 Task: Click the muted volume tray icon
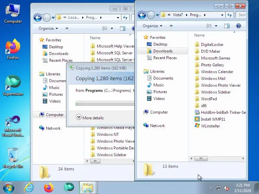point(226,188)
